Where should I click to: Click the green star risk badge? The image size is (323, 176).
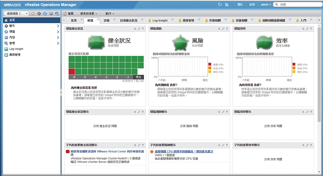(x=181, y=43)
